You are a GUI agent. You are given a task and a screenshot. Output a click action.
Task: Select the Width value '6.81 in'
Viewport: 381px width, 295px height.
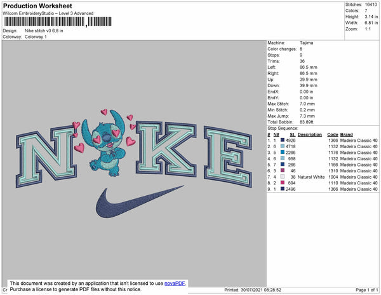pyautogui.click(x=371, y=23)
